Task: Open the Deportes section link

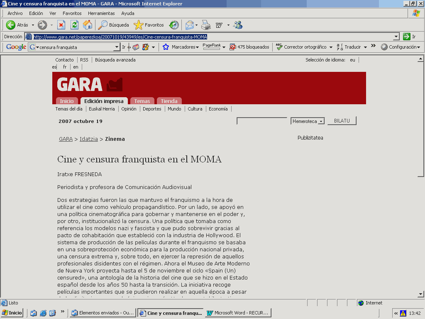Action: (152, 109)
